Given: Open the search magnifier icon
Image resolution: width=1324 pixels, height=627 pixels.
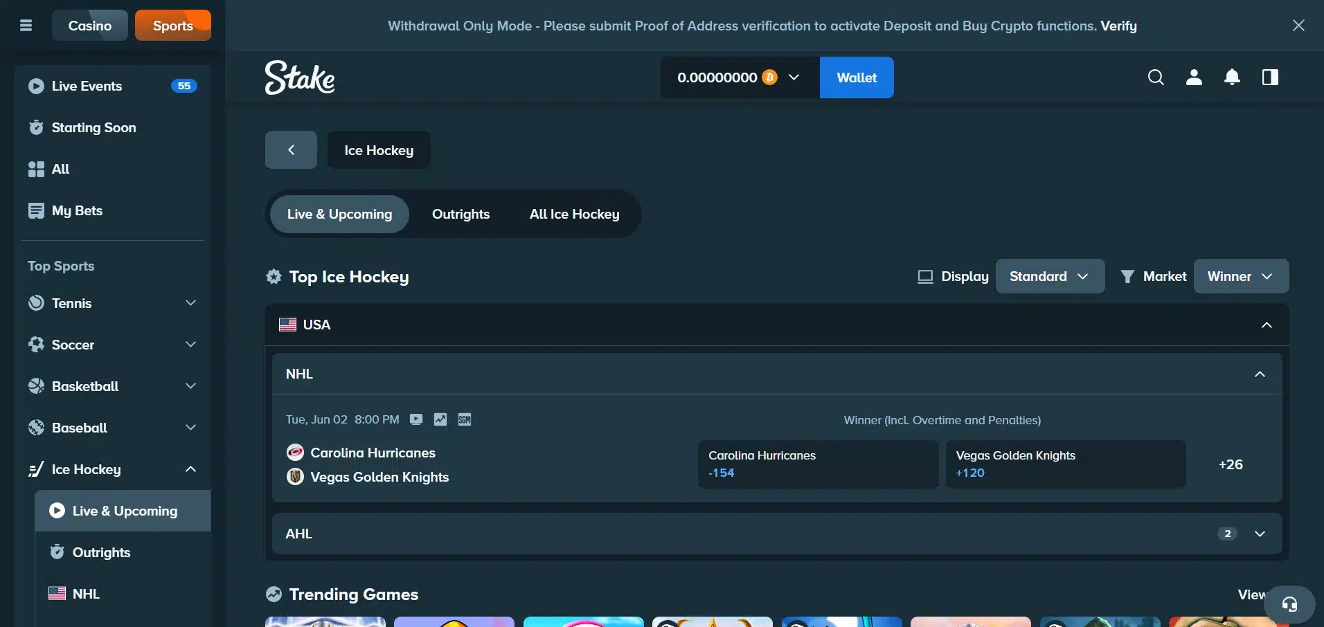Looking at the screenshot, I should [x=1156, y=78].
